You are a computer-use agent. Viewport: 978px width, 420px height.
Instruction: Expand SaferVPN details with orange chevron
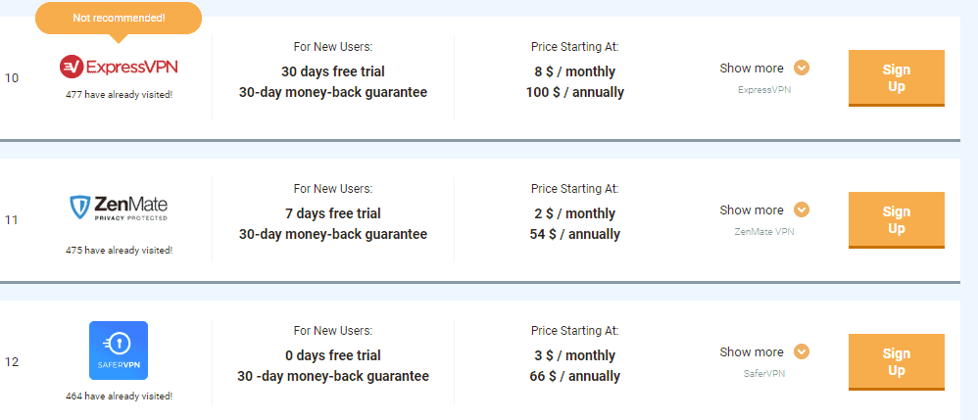click(802, 352)
